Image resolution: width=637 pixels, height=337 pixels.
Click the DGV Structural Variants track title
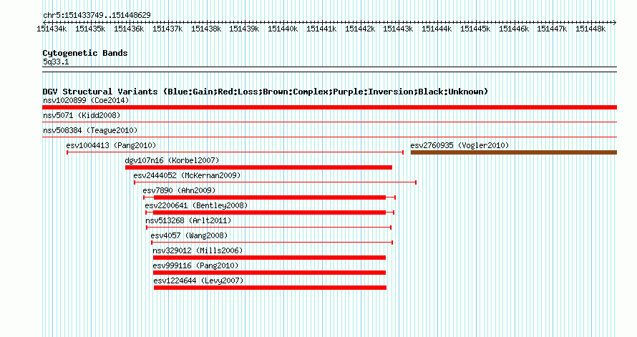tap(266, 92)
